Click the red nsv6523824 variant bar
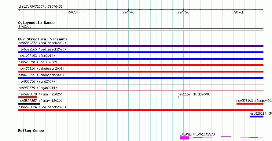The width and height of the screenshot is (272, 141). point(141,110)
